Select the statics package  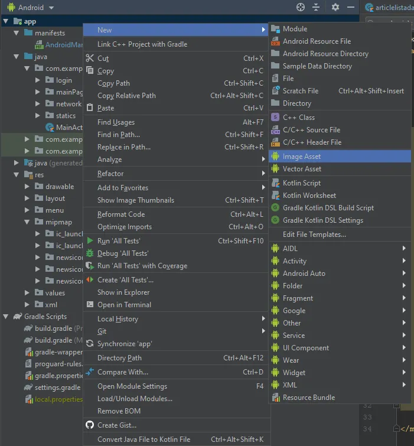click(66, 115)
